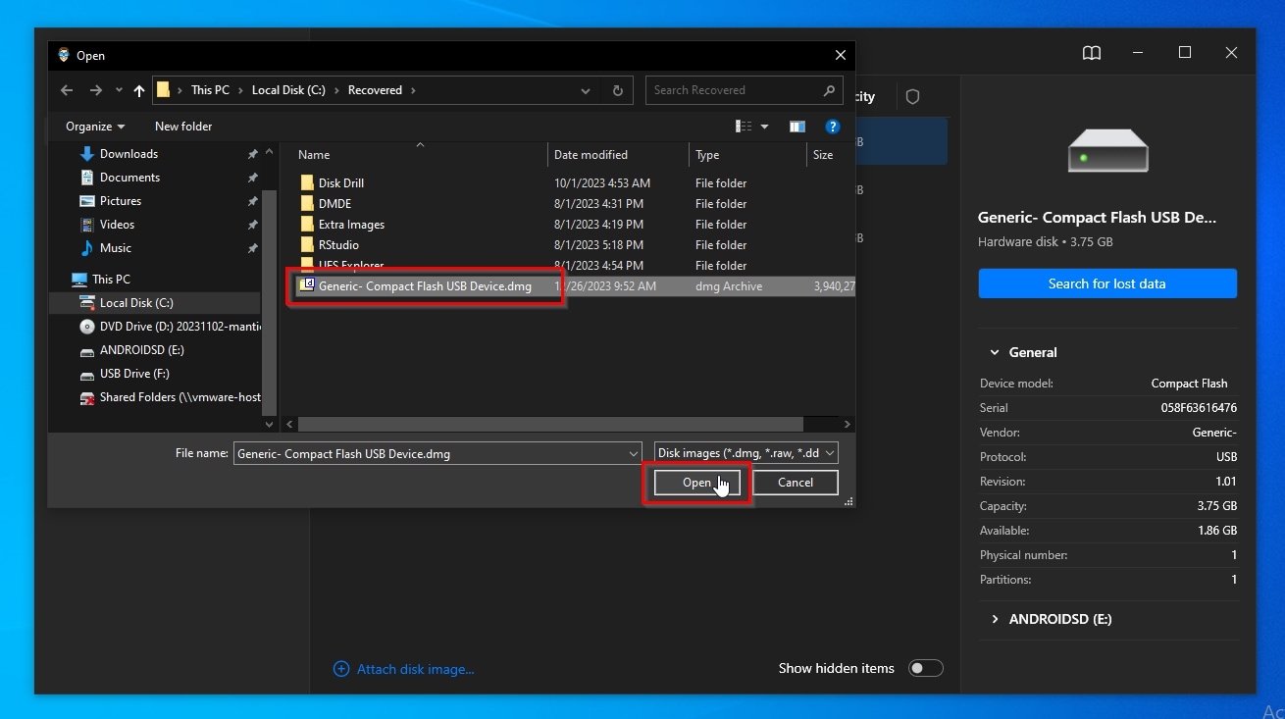Click Local Disk (C:) in breadcrumb path
The height and width of the screenshot is (719, 1285).
[288, 90]
